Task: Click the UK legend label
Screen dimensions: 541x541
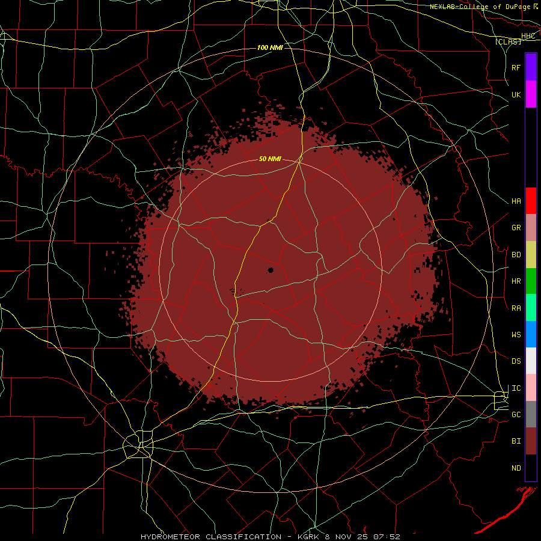Action: click(x=516, y=94)
